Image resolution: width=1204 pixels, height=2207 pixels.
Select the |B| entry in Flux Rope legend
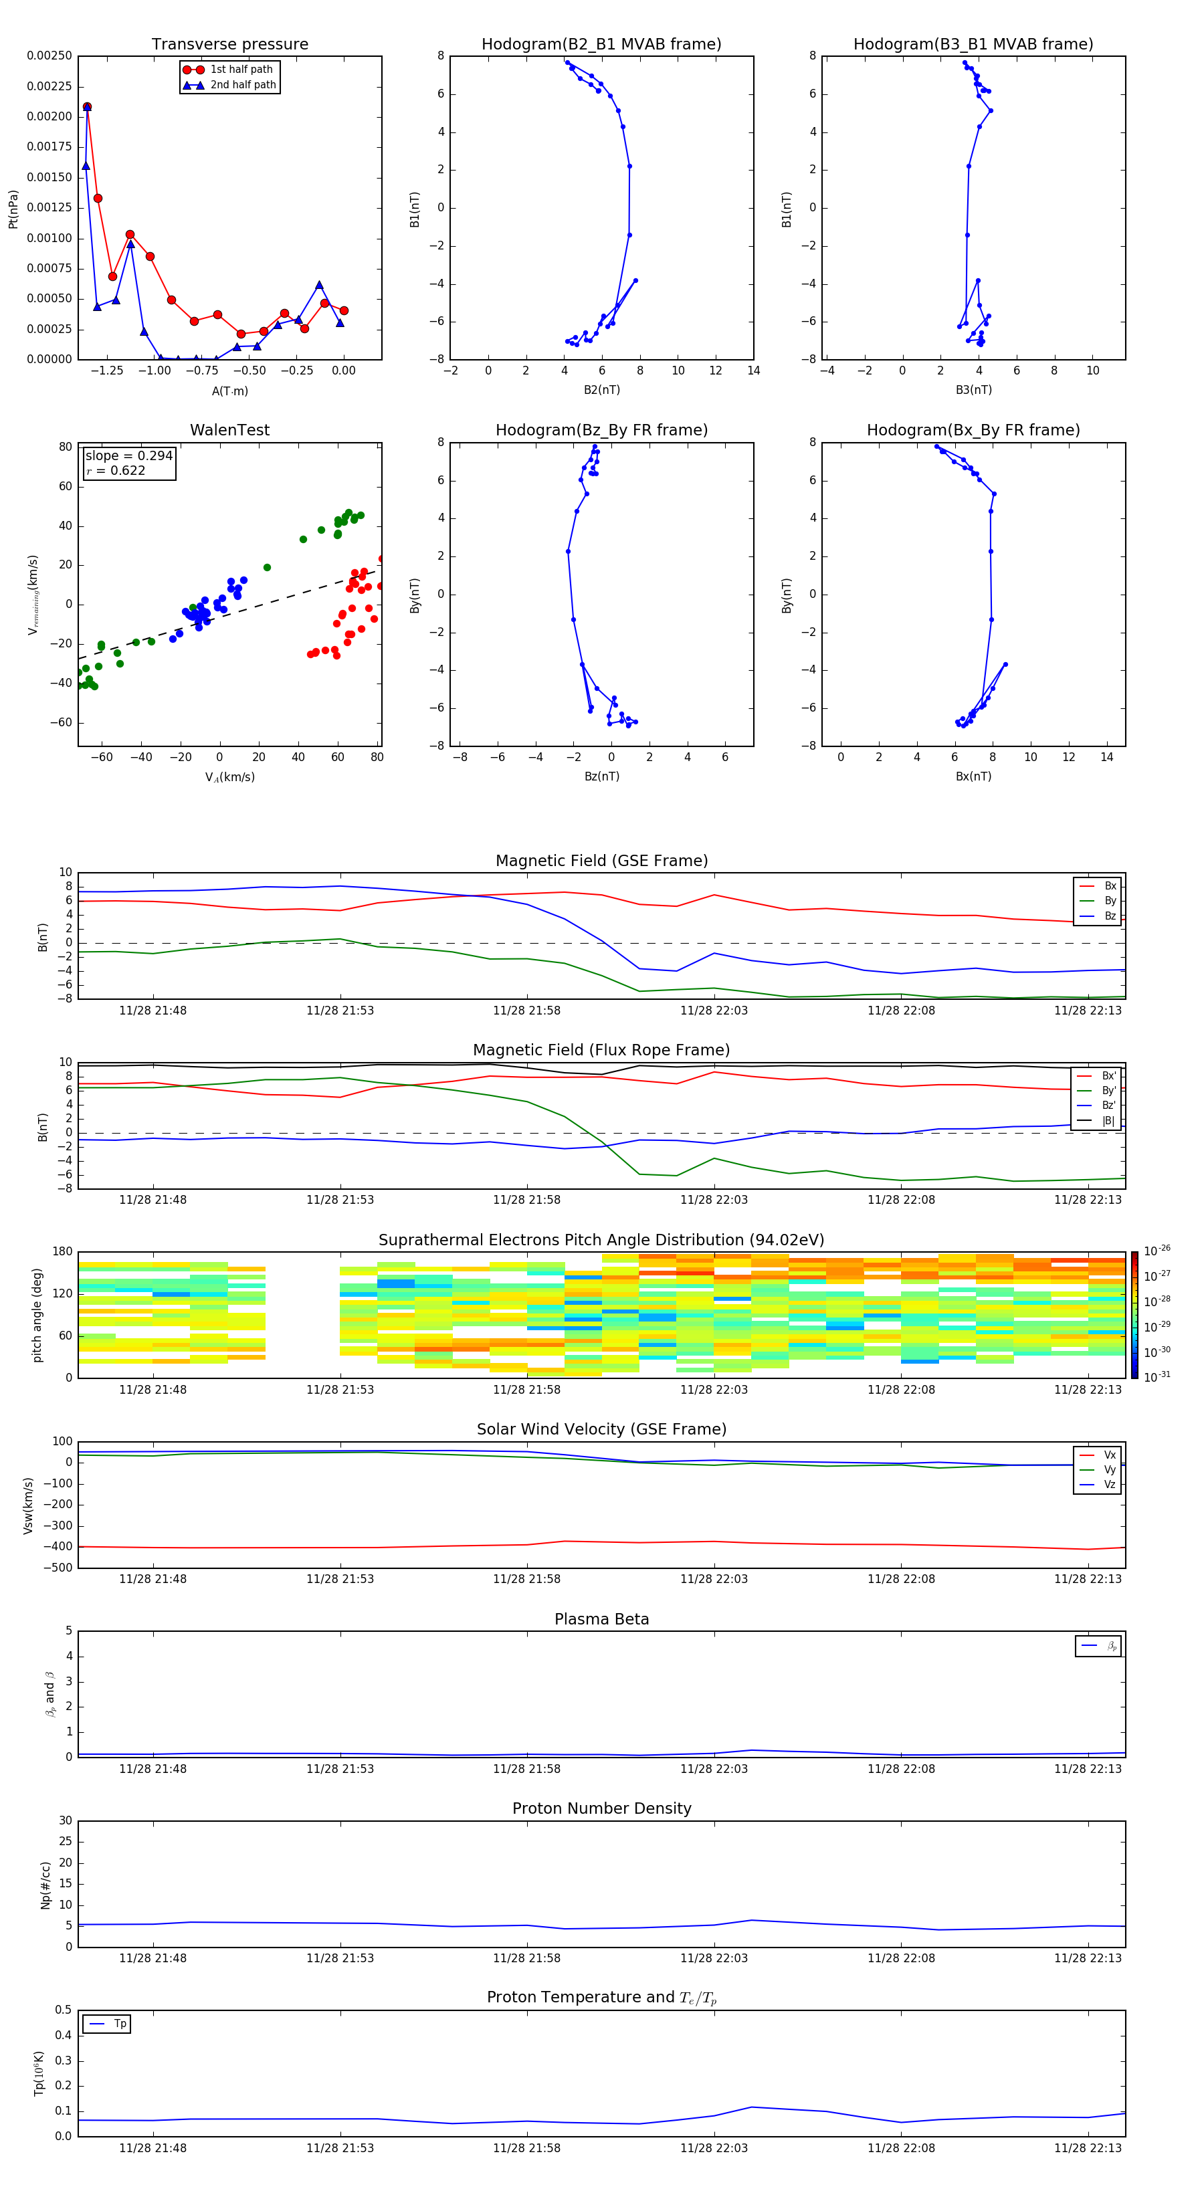[x=1096, y=1121]
